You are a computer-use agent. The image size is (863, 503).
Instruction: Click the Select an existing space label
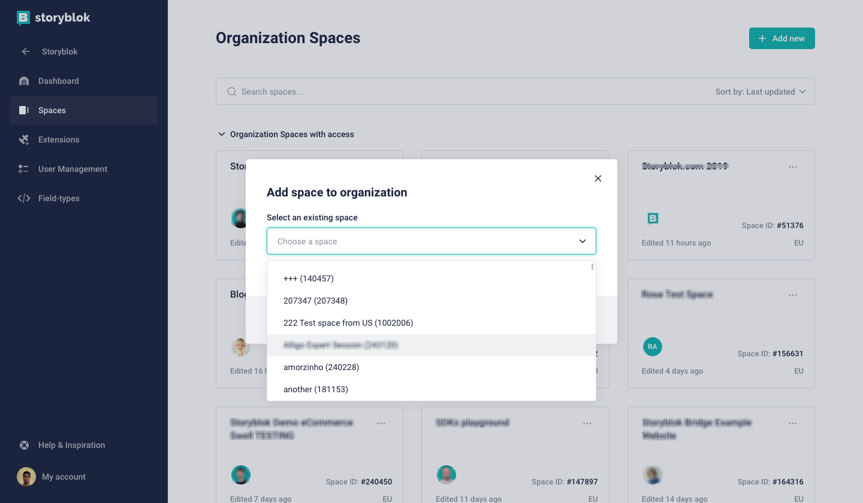312,217
